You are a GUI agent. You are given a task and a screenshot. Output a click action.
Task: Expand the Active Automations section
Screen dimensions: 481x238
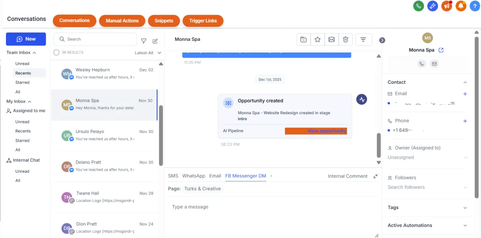pyautogui.click(x=427, y=225)
